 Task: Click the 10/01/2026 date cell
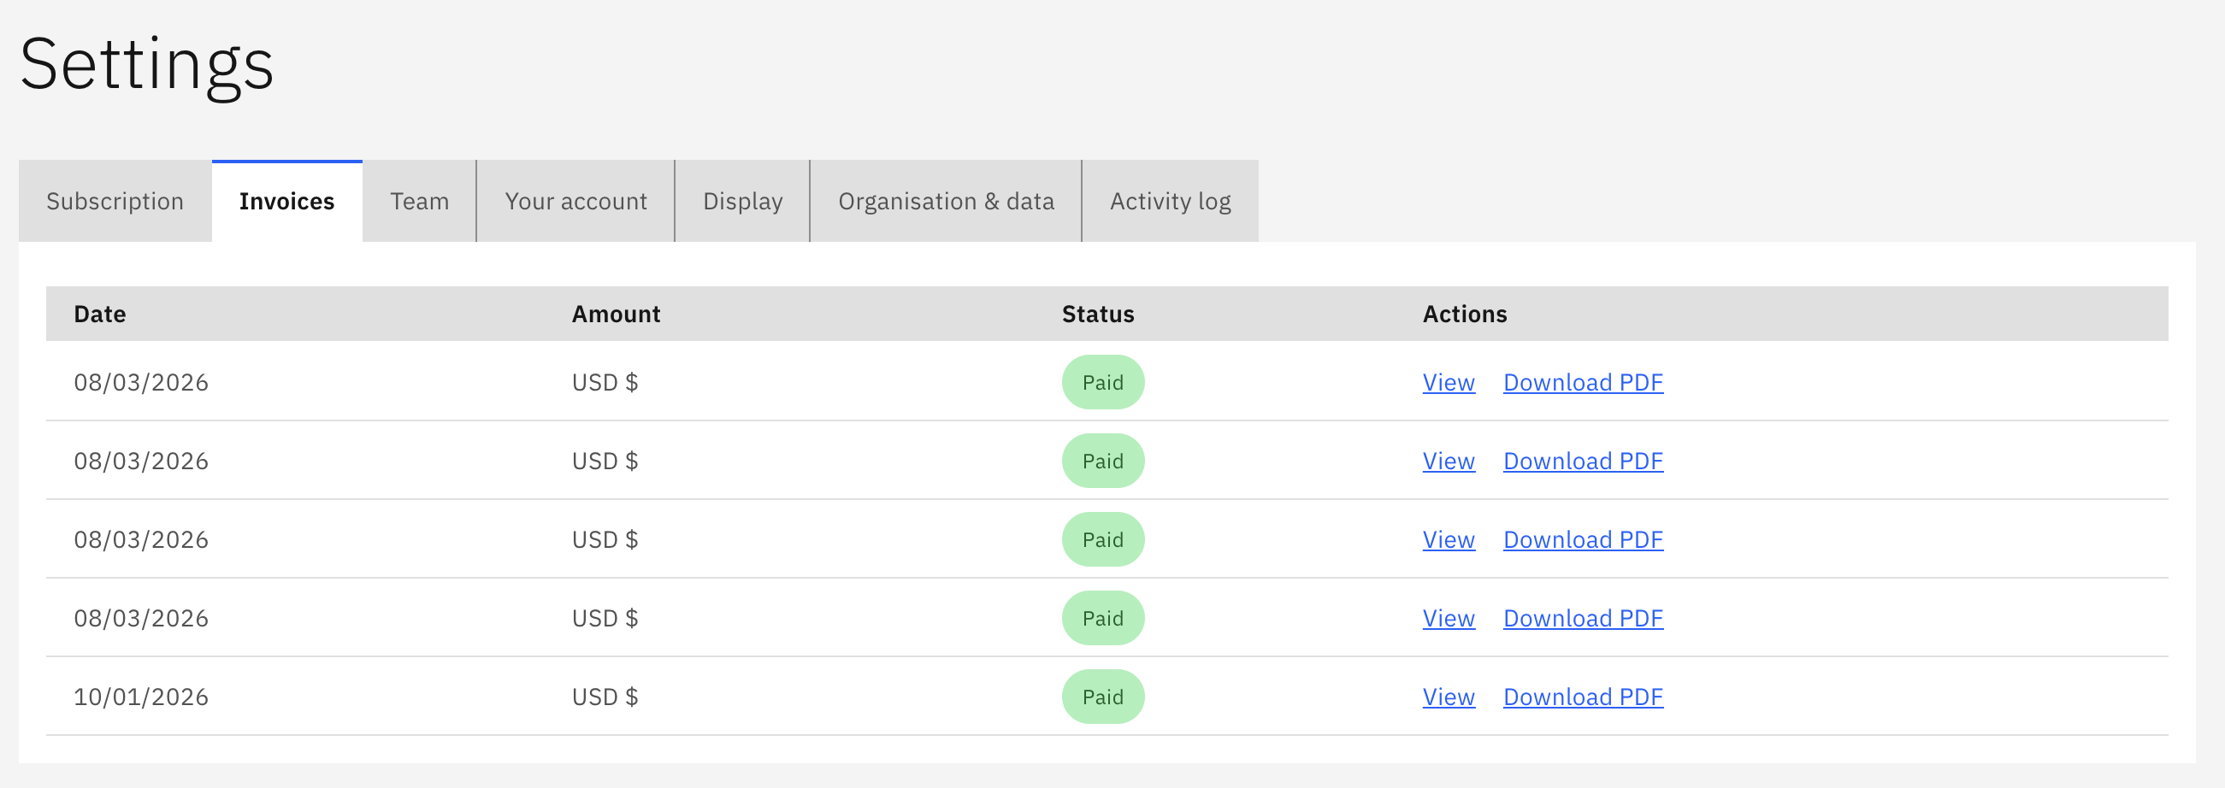tap(141, 697)
